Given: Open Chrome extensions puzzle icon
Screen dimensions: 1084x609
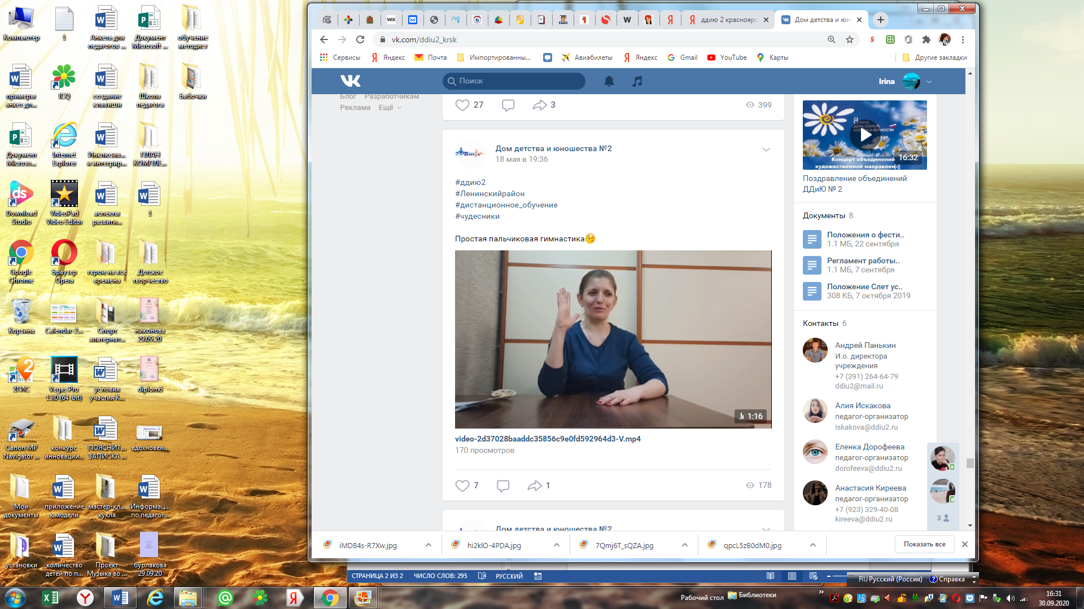Looking at the screenshot, I should coord(926,39).
